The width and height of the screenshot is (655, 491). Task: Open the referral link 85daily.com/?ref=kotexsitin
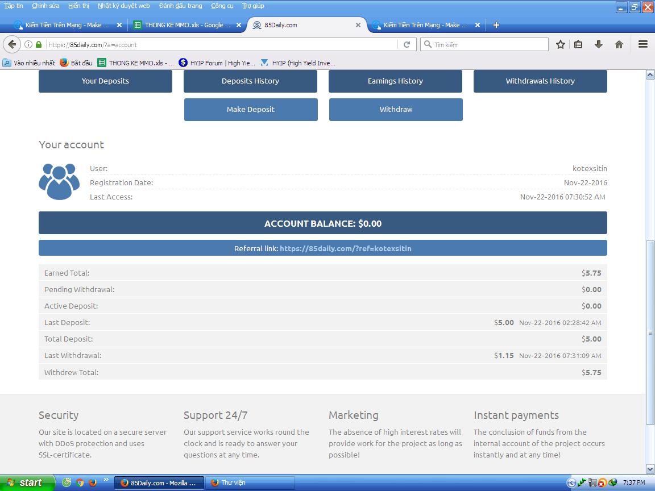[346, 248]
